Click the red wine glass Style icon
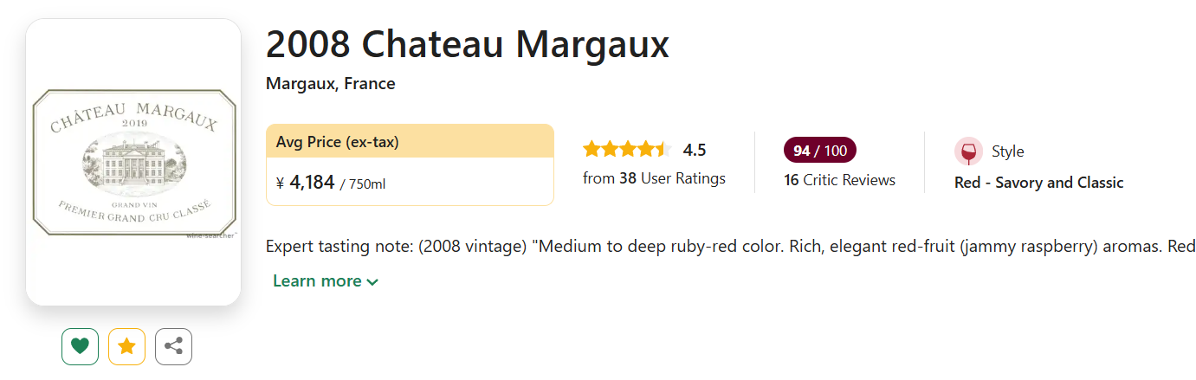Image resolution: width=1196 pixels, height=380 pixels. click(x=968, y=151)
